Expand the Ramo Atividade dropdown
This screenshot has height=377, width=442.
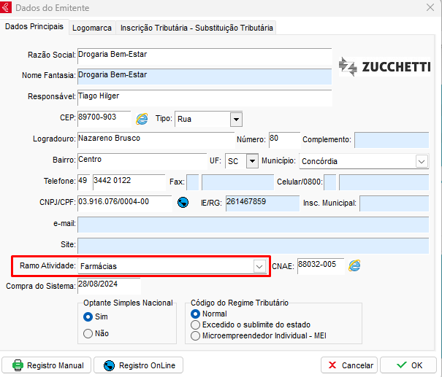coord(259,267)
